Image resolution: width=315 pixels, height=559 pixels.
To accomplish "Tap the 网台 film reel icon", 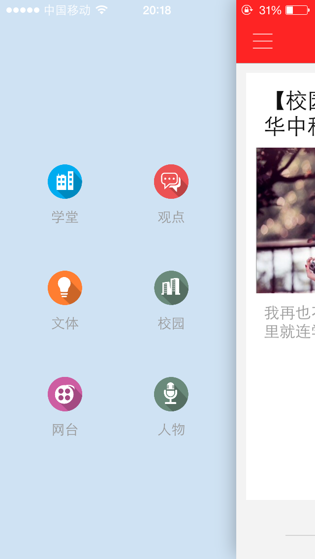I will 65,394.
